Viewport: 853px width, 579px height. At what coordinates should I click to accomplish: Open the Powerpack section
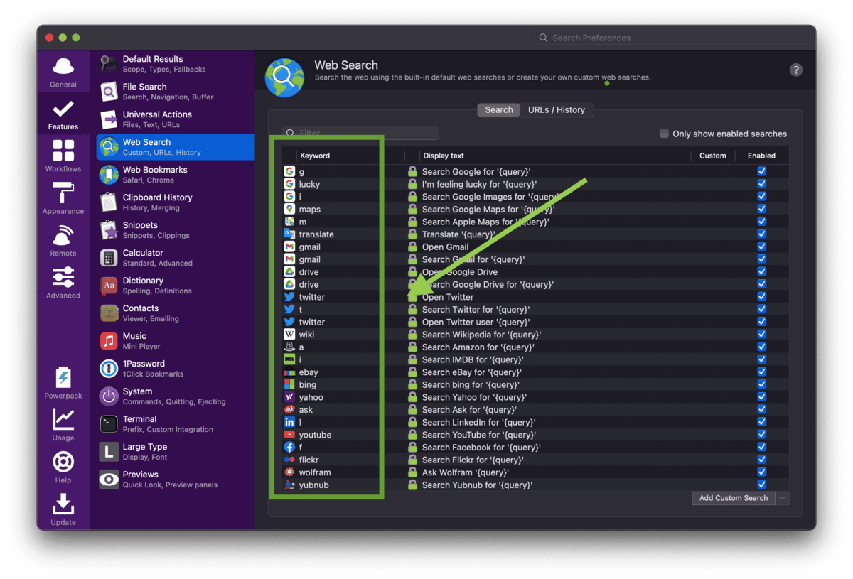pos(63,383)
